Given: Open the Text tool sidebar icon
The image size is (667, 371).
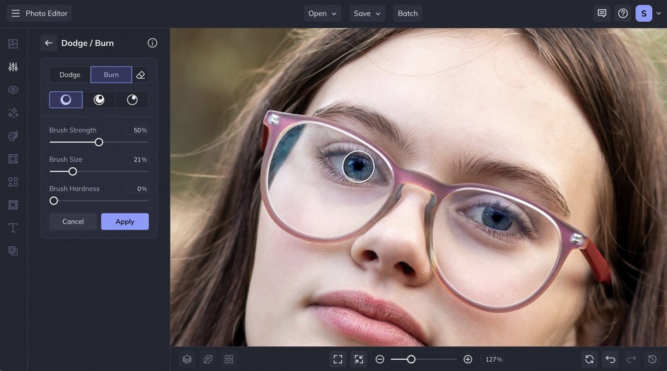Looking at the screenshot, I should [x=13, y=228].
